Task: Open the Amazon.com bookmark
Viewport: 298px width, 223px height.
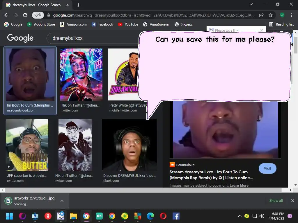Action: tap(73, 24)
